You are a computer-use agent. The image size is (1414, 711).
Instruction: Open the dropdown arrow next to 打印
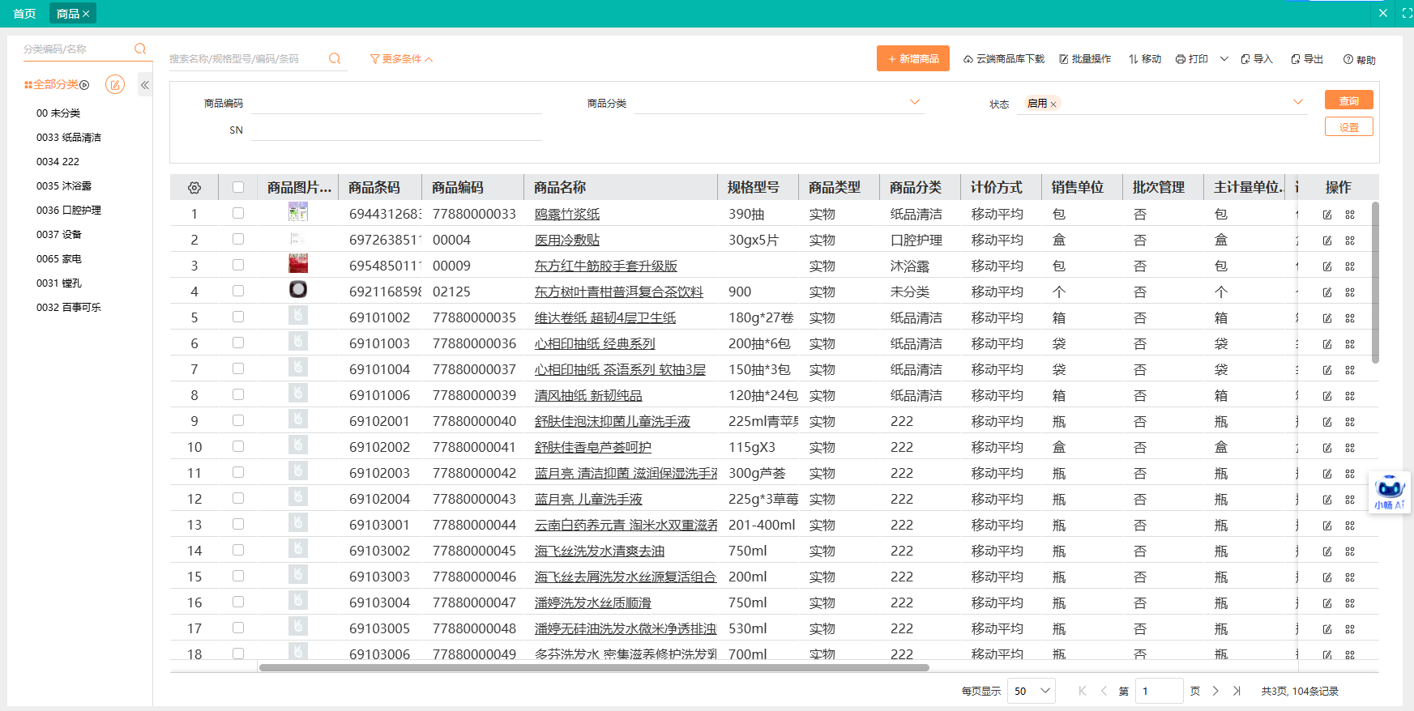click(x=1224, y=59)
